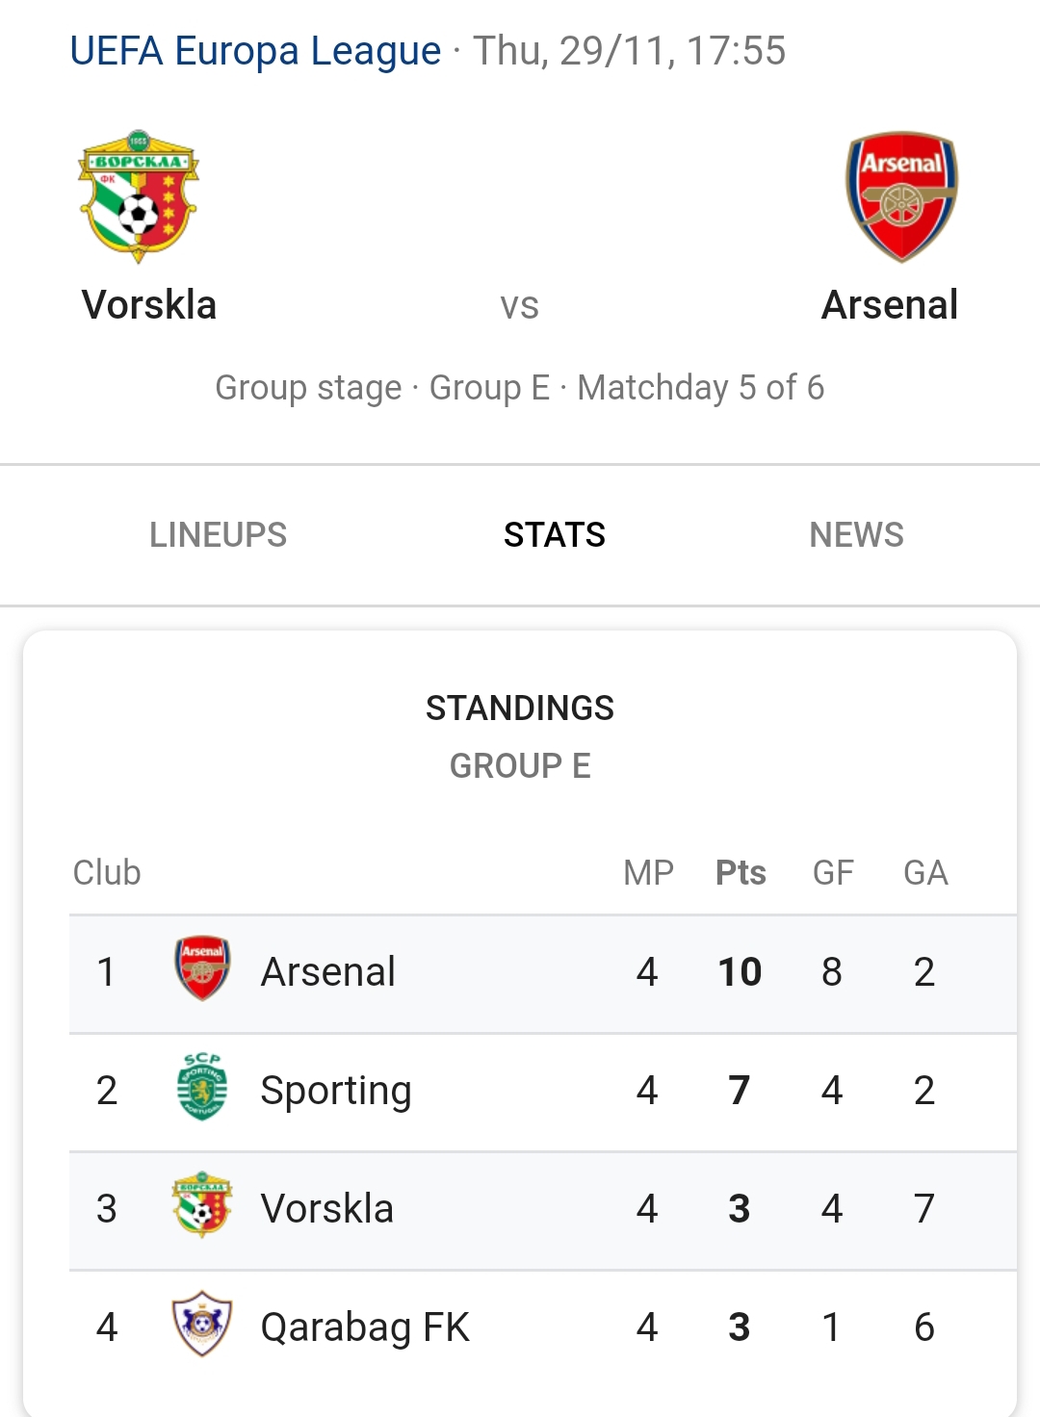This screenshot has width=1040, height=1417.
Task: Select the STATS tab
Action: [x=555, y=534]
